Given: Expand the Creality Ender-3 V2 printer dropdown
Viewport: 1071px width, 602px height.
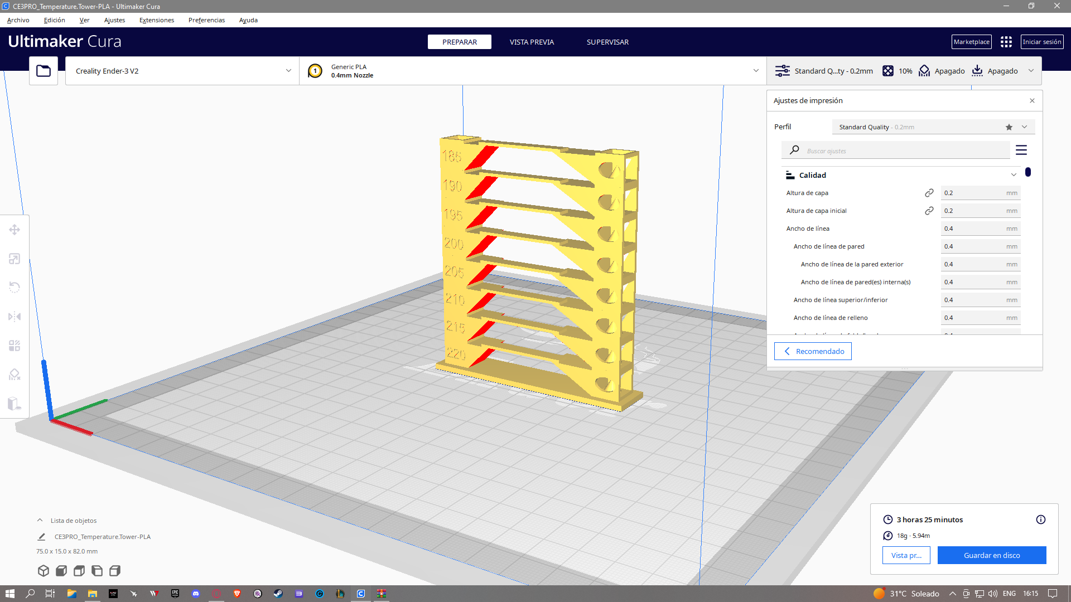Looking at the screenshot, I should (x=288, y=71).
